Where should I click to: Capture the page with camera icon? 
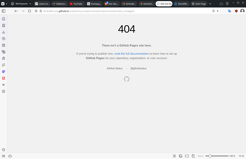(174, 156)
